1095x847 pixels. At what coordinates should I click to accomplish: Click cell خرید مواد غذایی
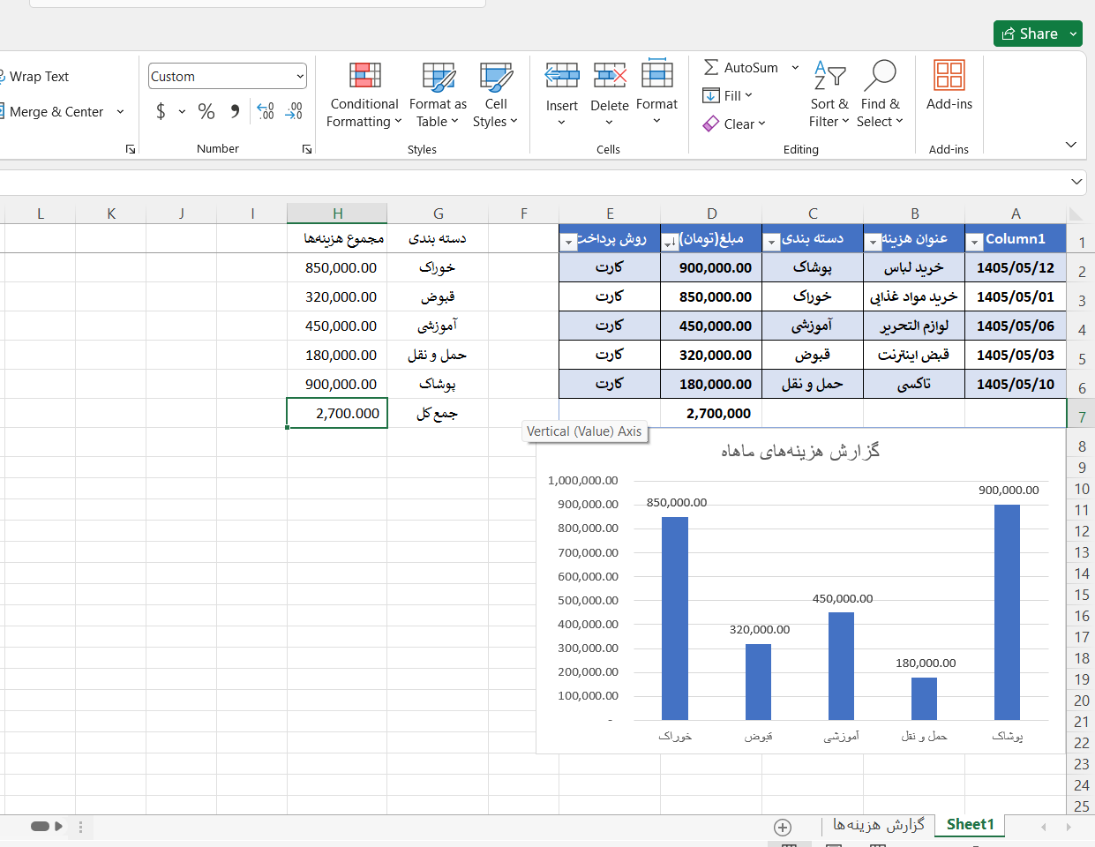pos(914,296)
